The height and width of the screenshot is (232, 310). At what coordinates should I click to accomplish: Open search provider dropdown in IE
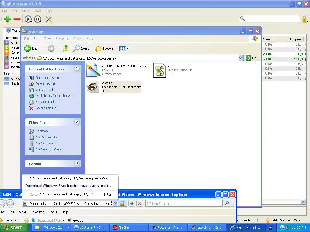(232, 203)
